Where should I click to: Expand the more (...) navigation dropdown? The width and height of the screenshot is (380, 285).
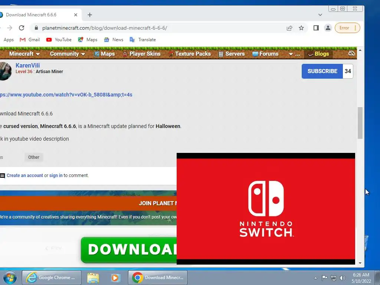(x=294, y=54)
